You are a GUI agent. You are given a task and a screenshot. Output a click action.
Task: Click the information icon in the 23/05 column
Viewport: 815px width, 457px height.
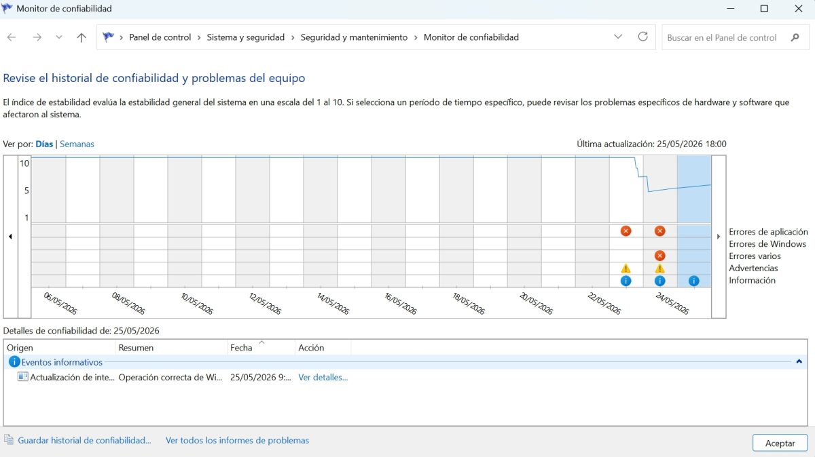[x=626, y=281]
